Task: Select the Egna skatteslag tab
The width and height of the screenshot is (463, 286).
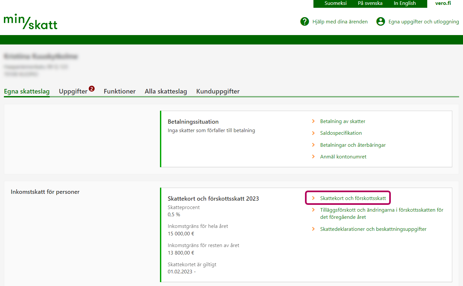Action: (27, 92)
